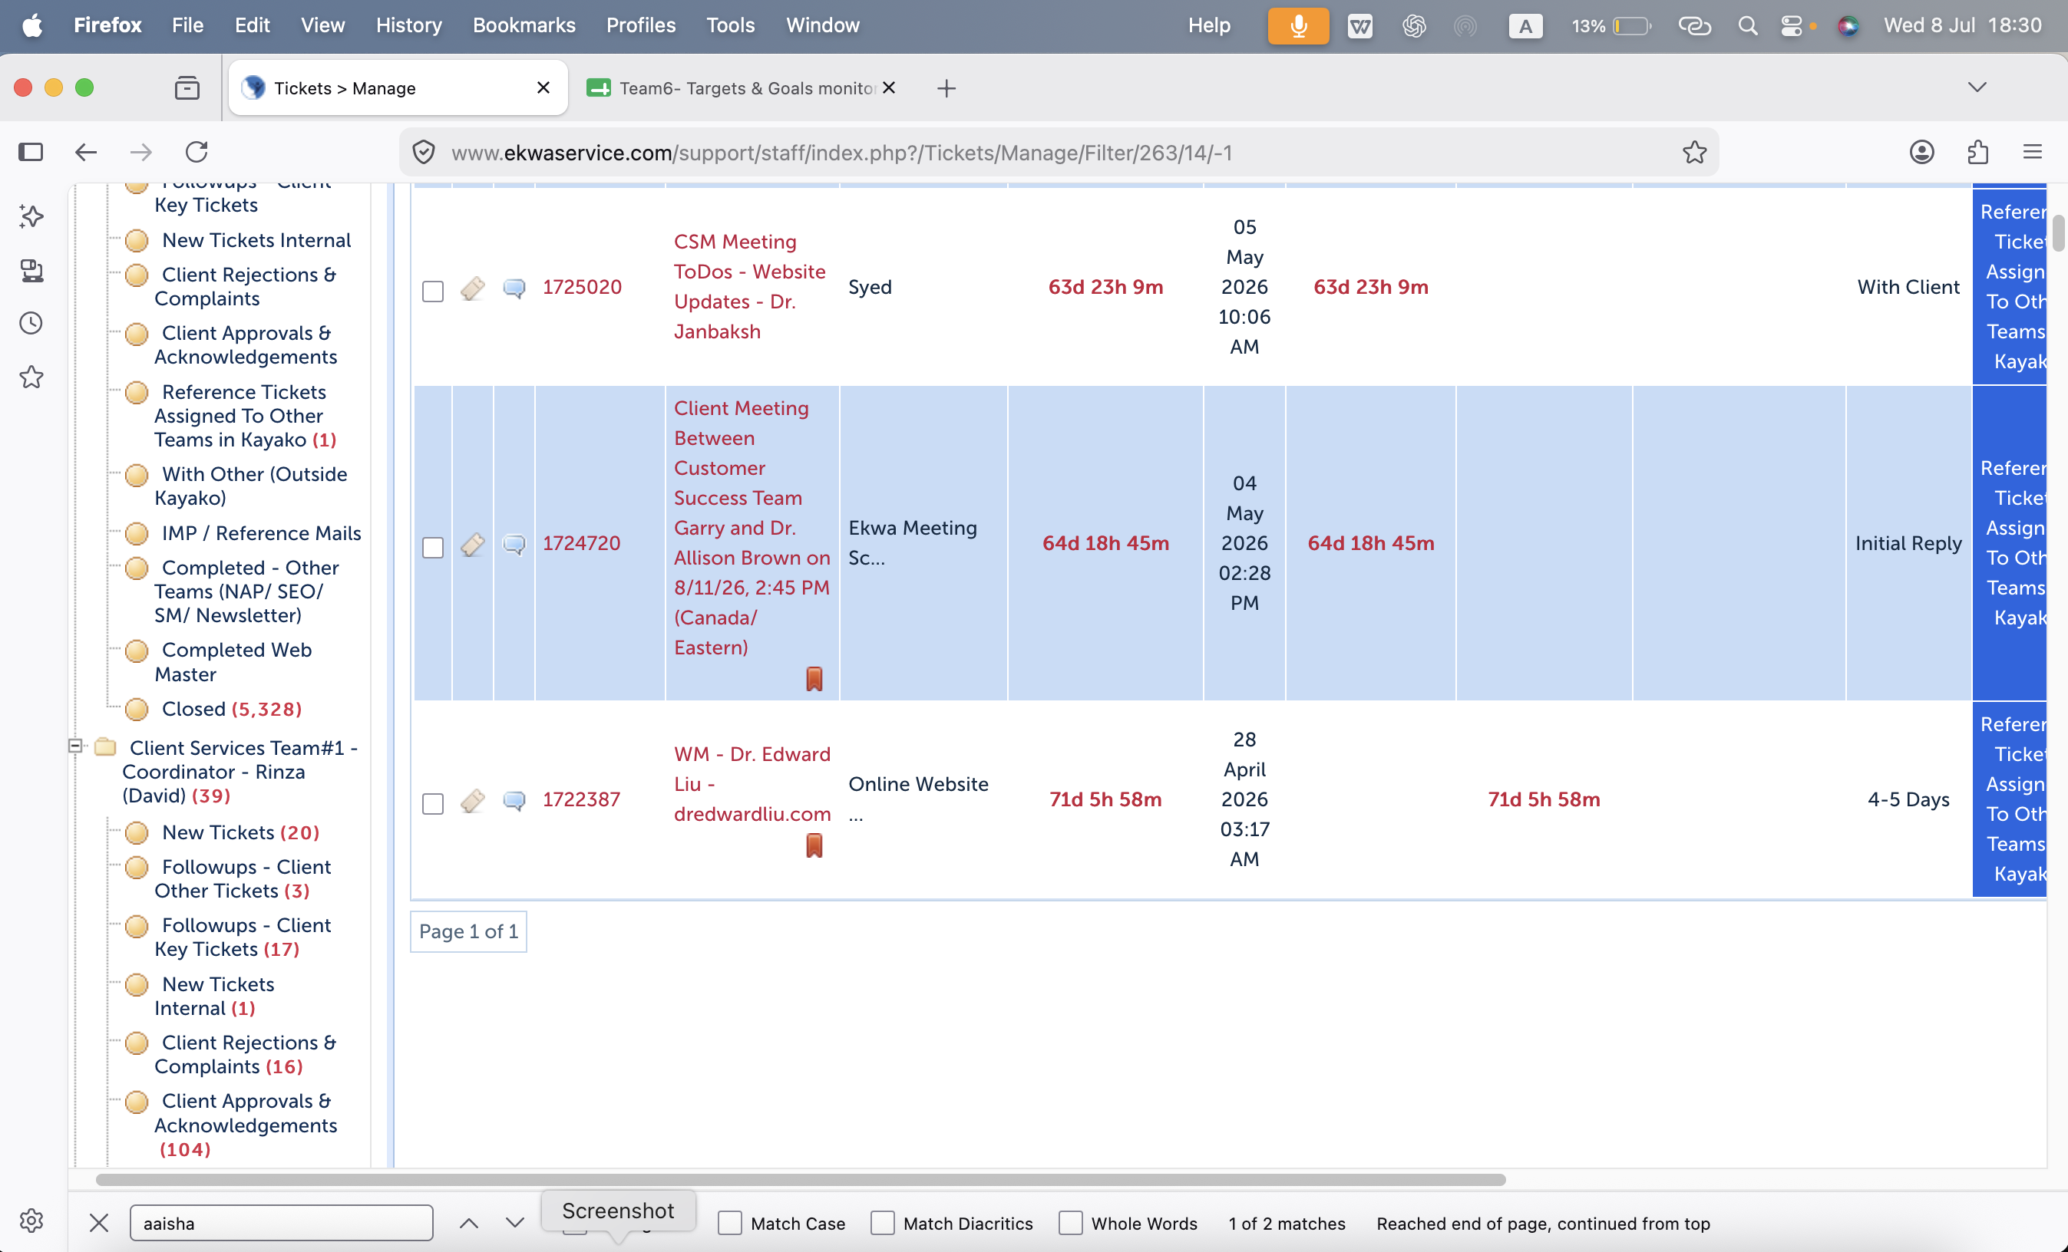Switch to Team6- Targets & Goals tab
2068x1252 pixels.
pos(742,88)
